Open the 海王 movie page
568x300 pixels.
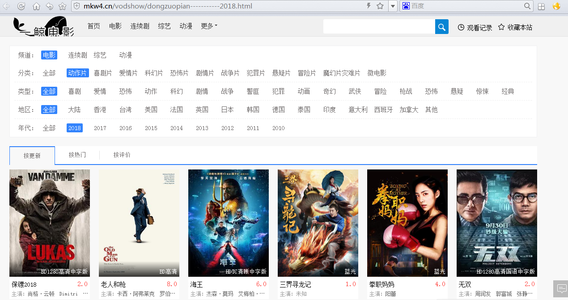(x=228, y=223)
